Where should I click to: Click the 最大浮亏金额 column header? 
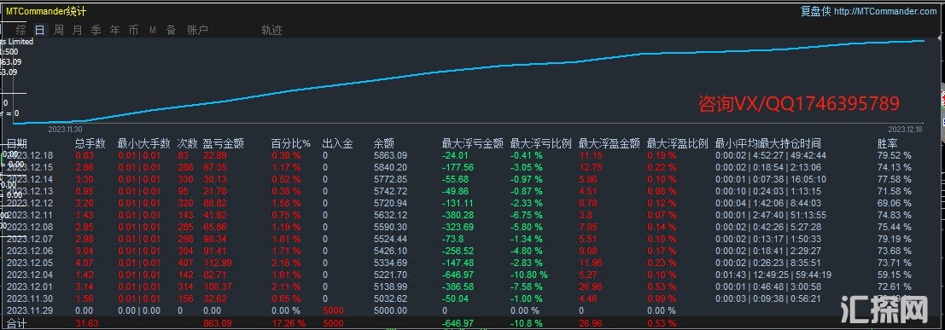(x=473, y=143)
